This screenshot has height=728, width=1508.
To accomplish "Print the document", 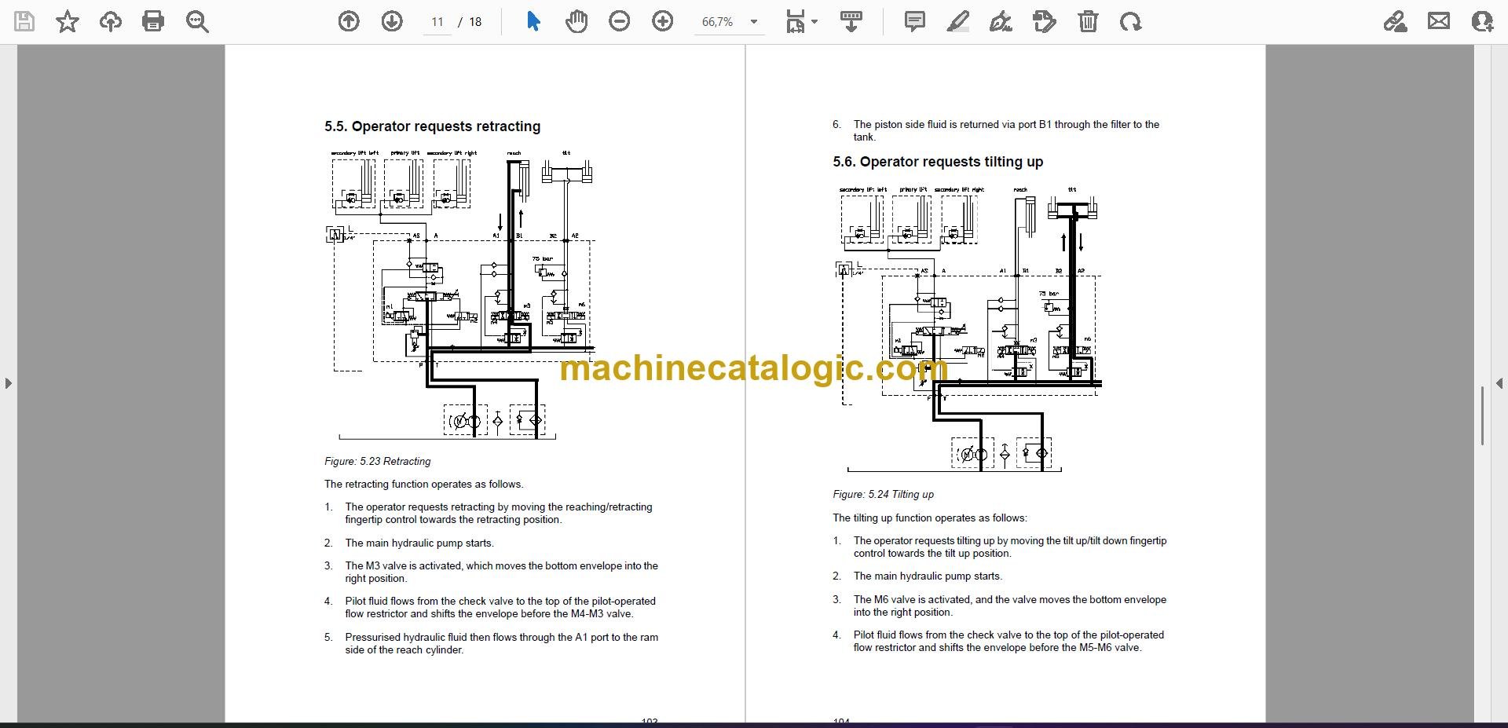I will 153,22.
